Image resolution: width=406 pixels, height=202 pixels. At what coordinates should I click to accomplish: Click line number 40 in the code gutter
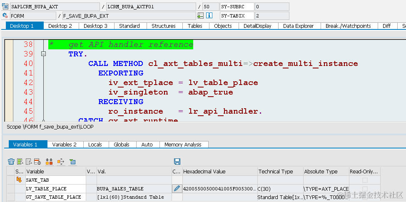click(x=28, y=63)
